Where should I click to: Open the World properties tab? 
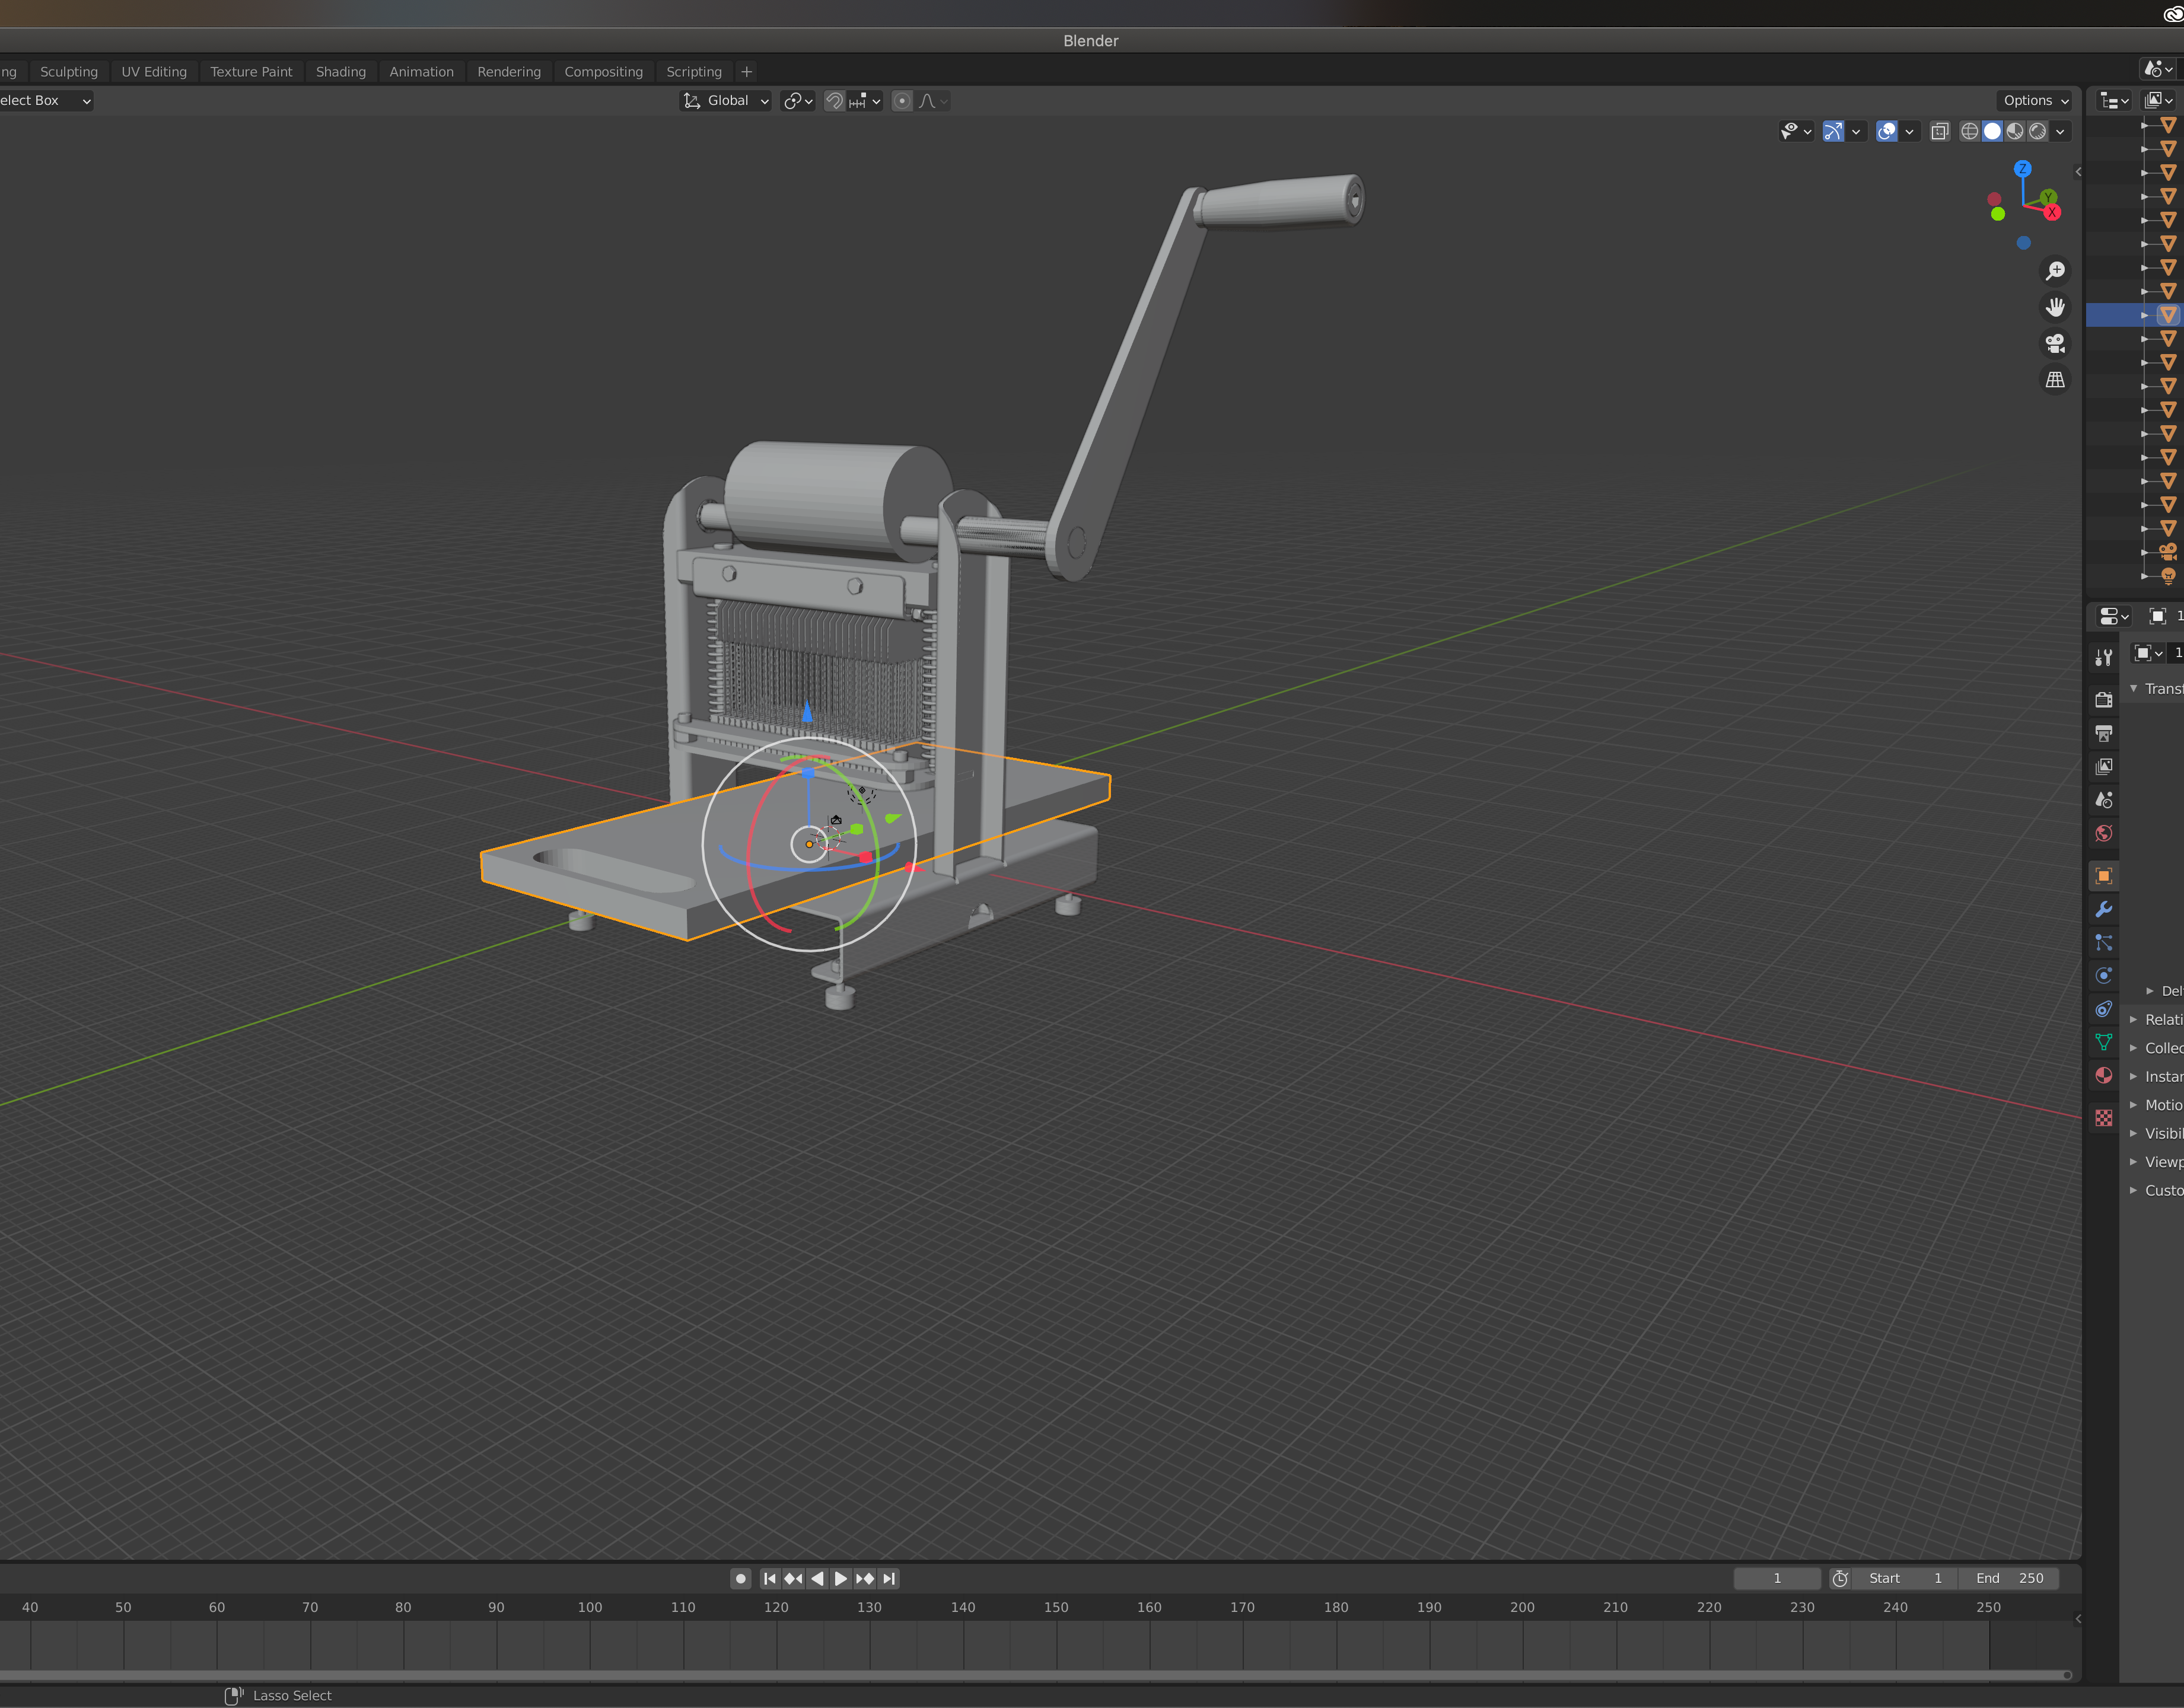coord(2103,833)
